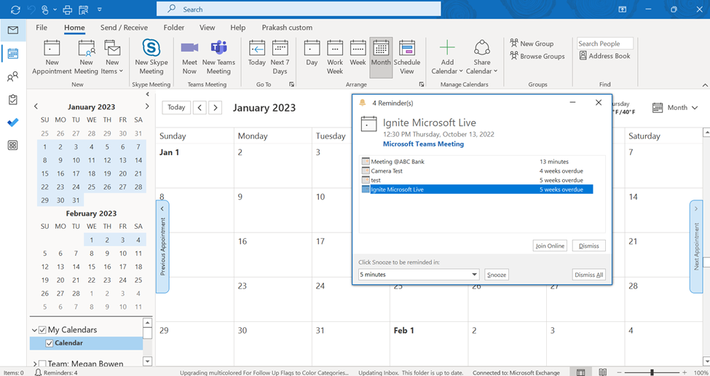The height and width of the screenshot is (376, 710).
Task: Go back one month in main calendar
Action: tap(200, 107)
